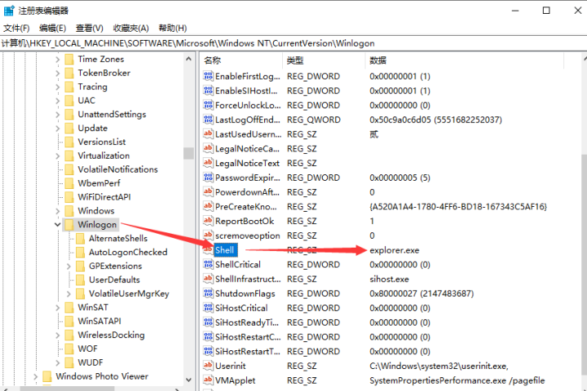
Task: Expand the WinSAT key
Action: (57, 308)
